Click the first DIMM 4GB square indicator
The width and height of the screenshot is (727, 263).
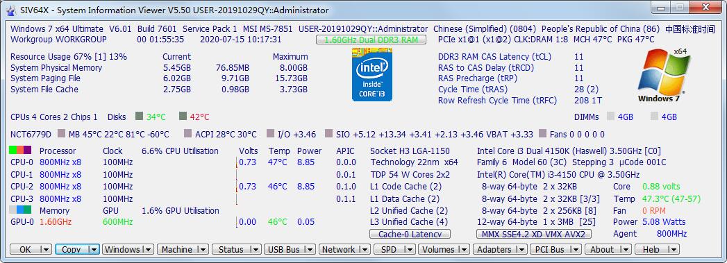(x=610, y=117)
